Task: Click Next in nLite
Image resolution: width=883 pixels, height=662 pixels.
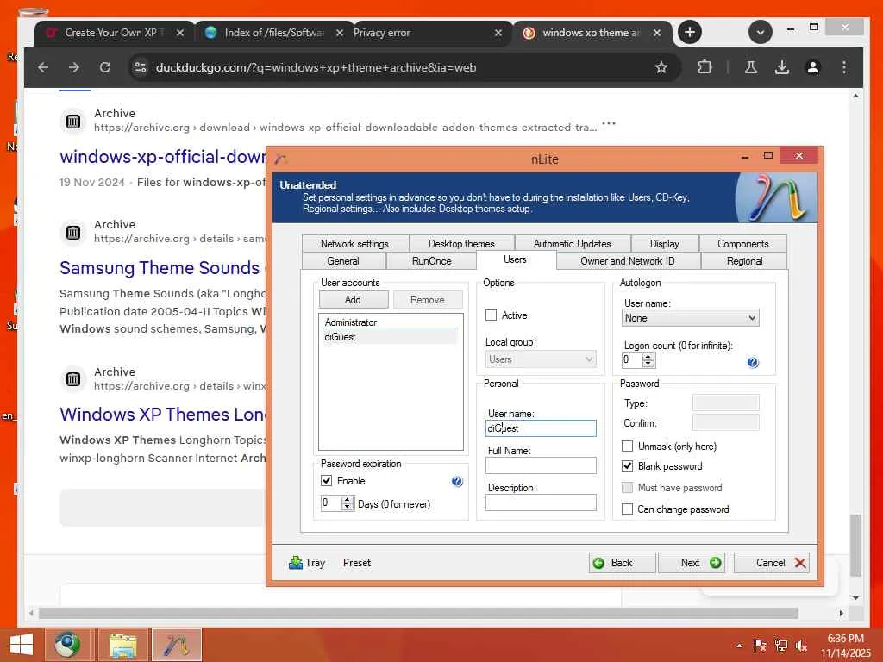Action: click(691, 563)
